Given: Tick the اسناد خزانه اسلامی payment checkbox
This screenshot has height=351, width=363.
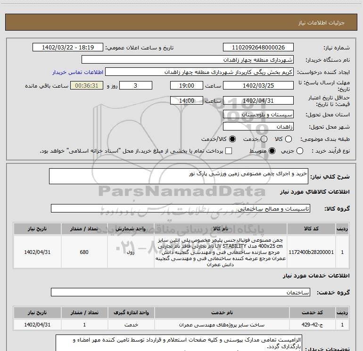Looking at the screenshot, I should click(229, 151).
